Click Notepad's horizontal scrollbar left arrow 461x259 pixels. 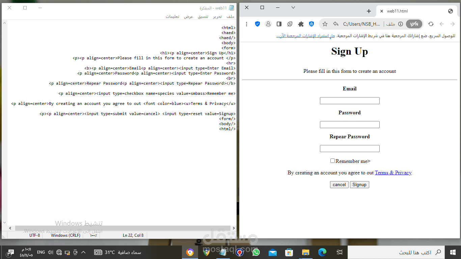click(x=10, y=228)
